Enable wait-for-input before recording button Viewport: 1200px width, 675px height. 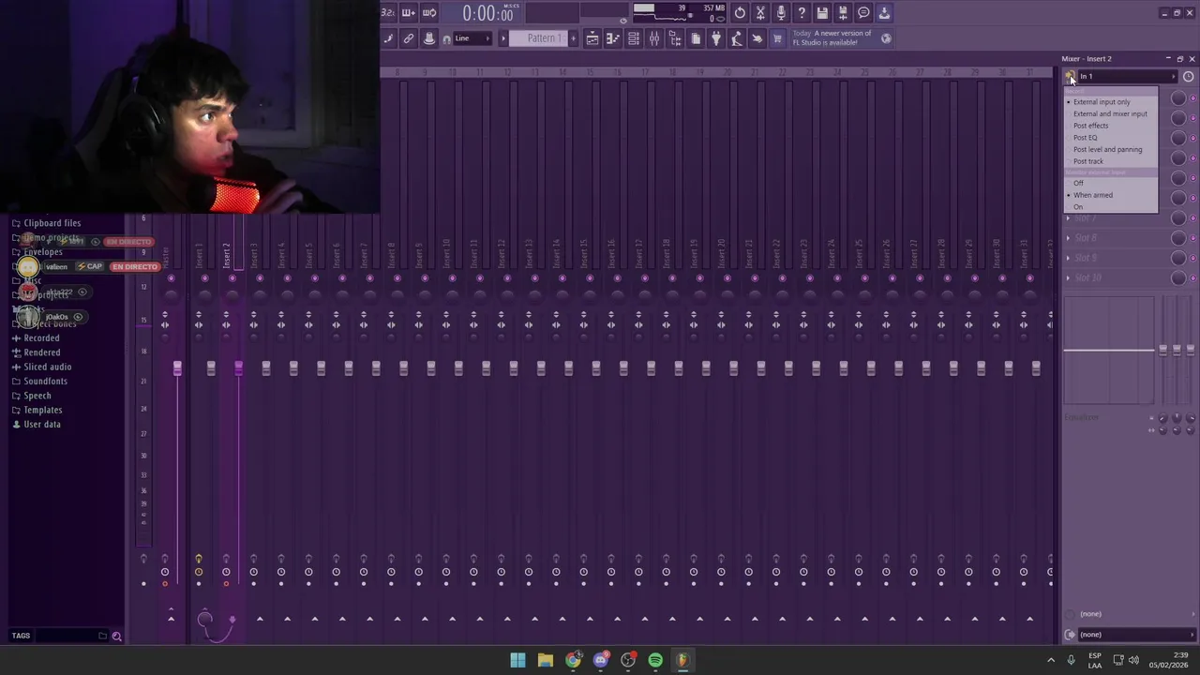[408, 13]
